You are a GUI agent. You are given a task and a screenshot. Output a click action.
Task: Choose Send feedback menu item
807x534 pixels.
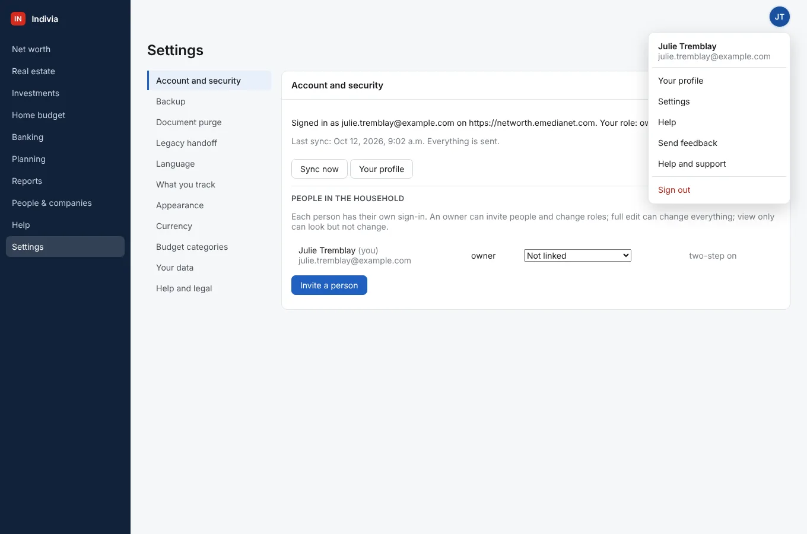[719, 143]
